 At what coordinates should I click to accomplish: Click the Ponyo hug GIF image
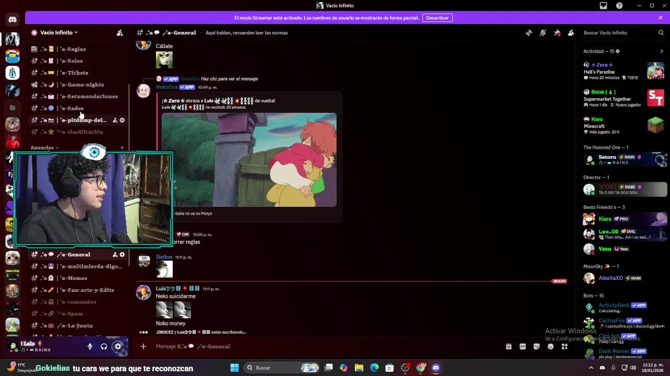tap(249, 160)
